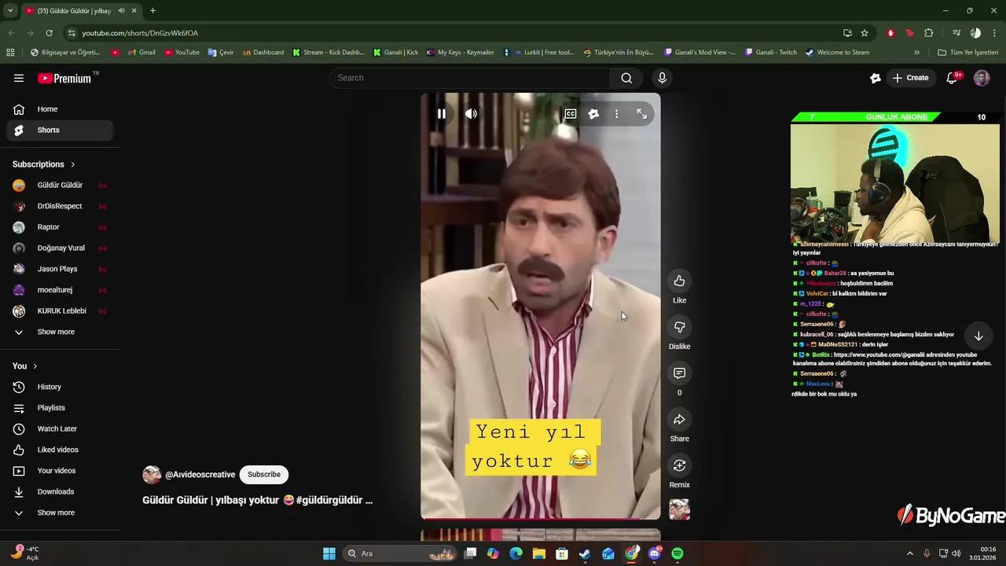
Task: Open Tüm Yer İşaretleri bookmarks folder
Action: point(967,53)
